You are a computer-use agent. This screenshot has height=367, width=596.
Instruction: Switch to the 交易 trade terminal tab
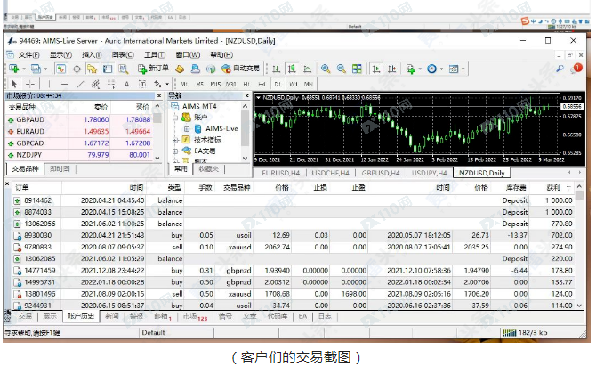tap(25, 316)
